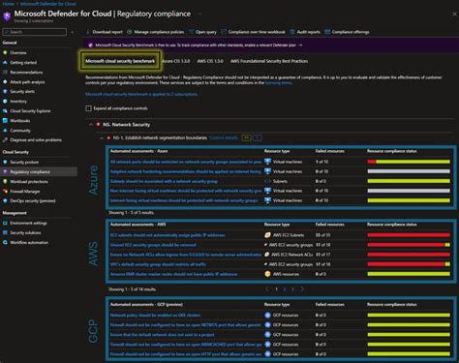Open Network policy should be enabled on GKE
Image resolution: width=459 pixels, height=363 pixels.
155,315
